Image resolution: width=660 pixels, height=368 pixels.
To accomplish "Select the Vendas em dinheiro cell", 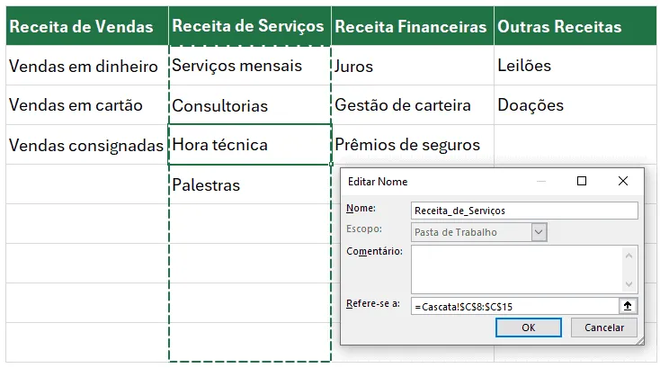I will (x=87, y=66).
